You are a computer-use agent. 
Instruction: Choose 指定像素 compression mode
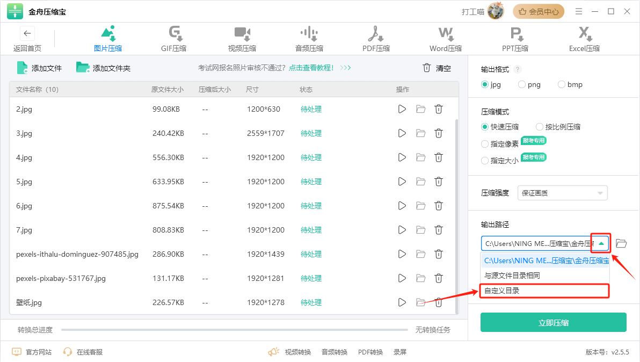click(500, 143)
